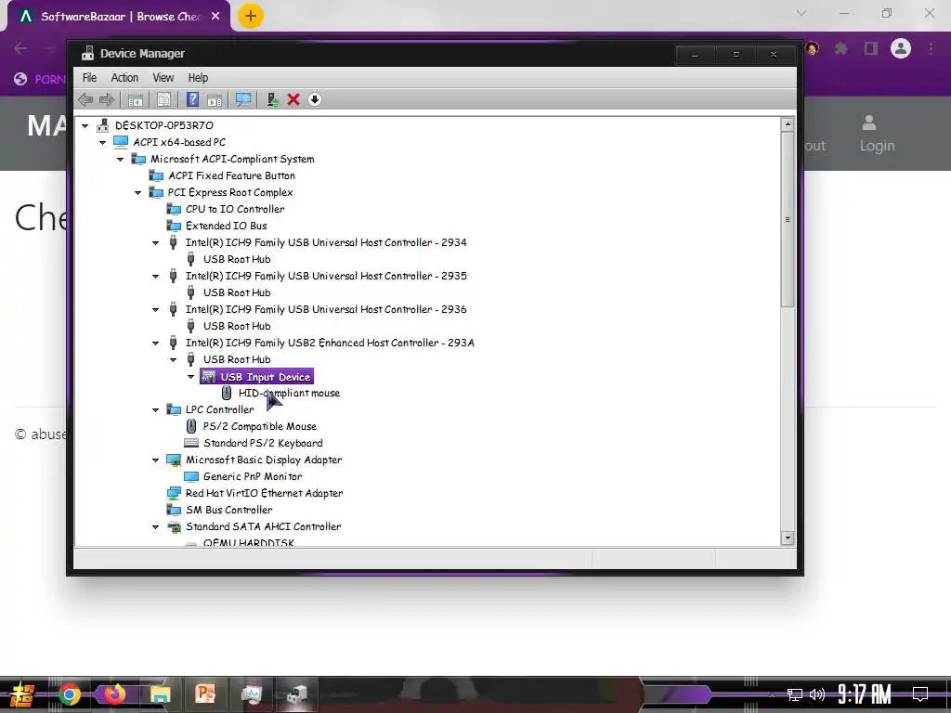
Task: Click the scroll-down arrow of the device tree
Action: pyautogui.click(x=788, y=538)
